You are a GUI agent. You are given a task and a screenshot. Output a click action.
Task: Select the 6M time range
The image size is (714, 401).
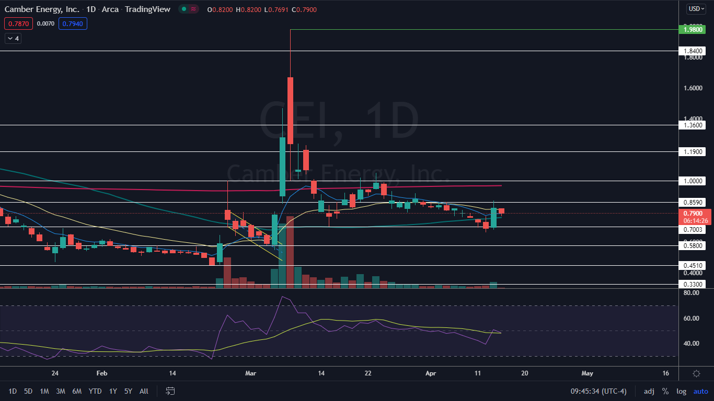coord(77,391)
